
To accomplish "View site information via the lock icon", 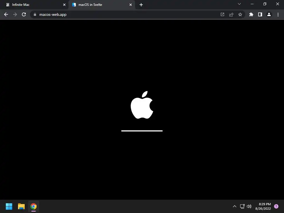I will 35,14.
